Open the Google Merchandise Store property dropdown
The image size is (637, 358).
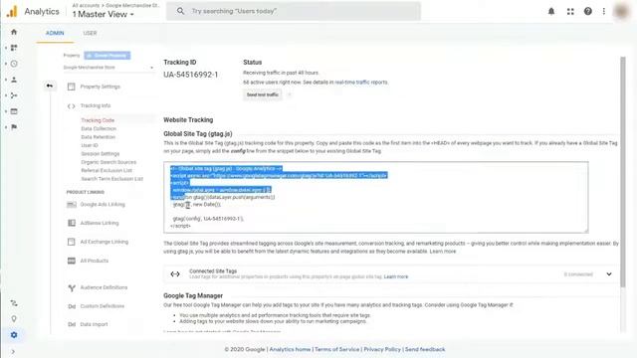[108, 68]
